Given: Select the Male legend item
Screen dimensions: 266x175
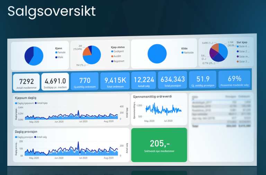Looking at the screenshot, I should [60, 57].
